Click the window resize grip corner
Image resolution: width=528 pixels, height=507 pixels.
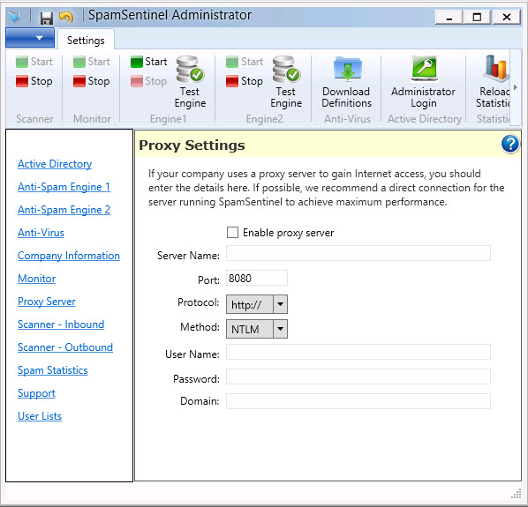click(x=517, y=494)
